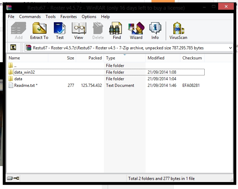Sort by Packed column header
This screenshot has width=238, height=189.
coord(90,58)
